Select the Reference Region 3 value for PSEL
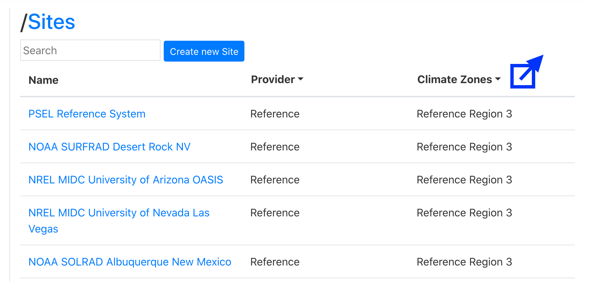This screenshot has height=282, width=589. coord(464,114)
